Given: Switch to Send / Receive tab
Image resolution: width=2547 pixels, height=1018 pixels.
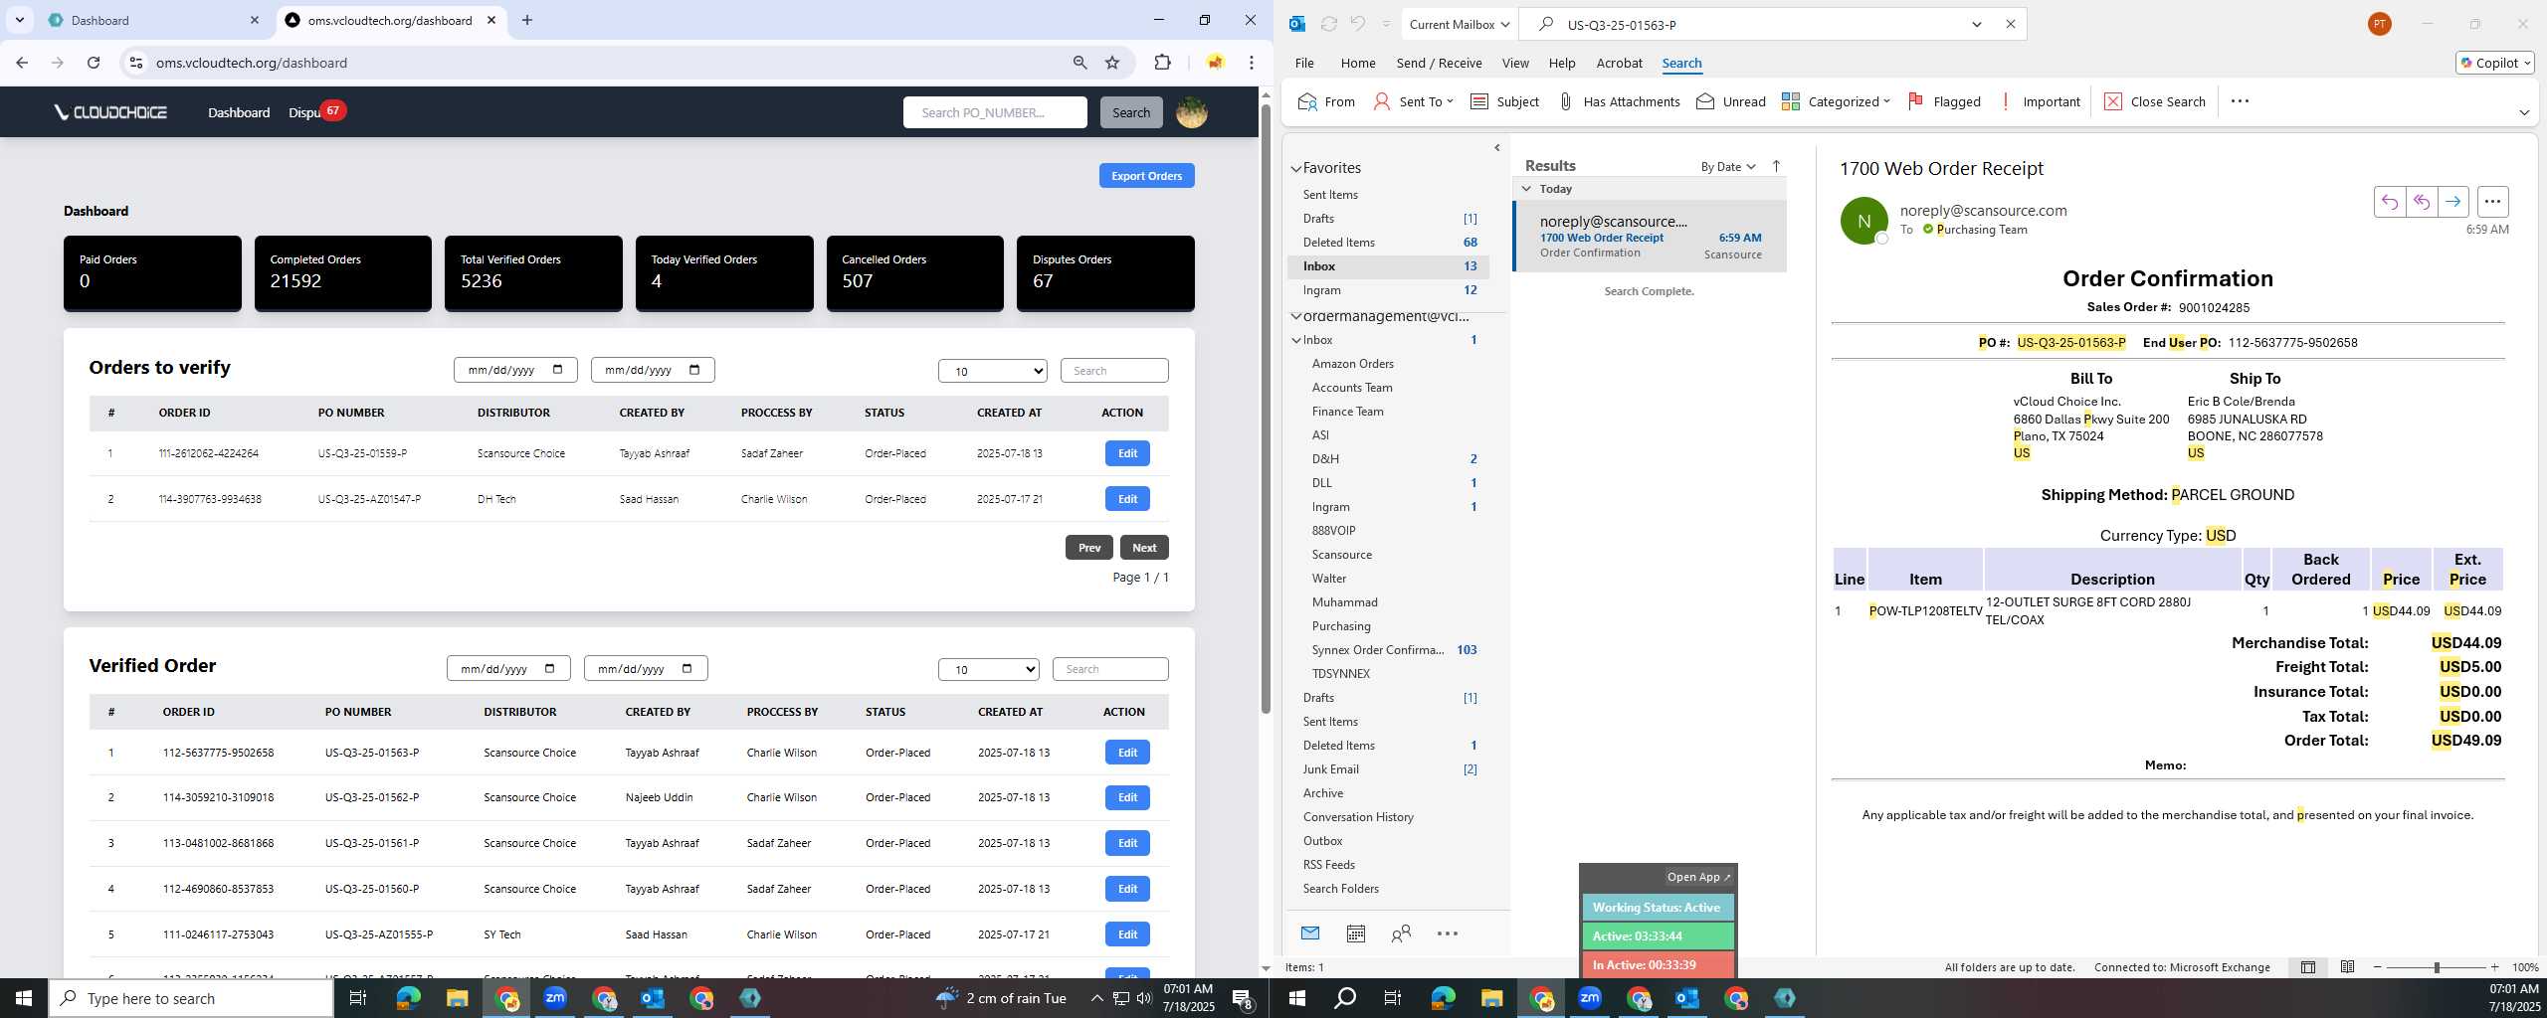Looking at the screenshot, I should click(x=1439, y=63).
